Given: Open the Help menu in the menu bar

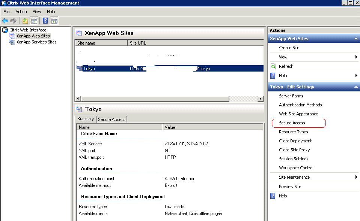Looking at the screenshot, I should click(51, 12).
